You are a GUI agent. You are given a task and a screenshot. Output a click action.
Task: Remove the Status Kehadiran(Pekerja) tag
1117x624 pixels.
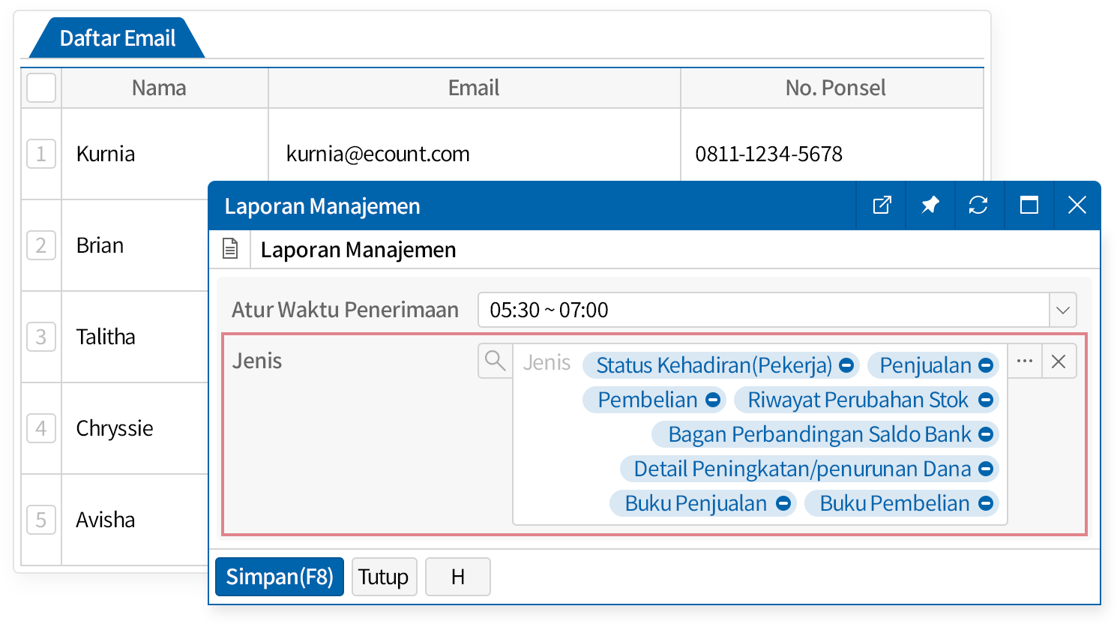click(846, 366)
